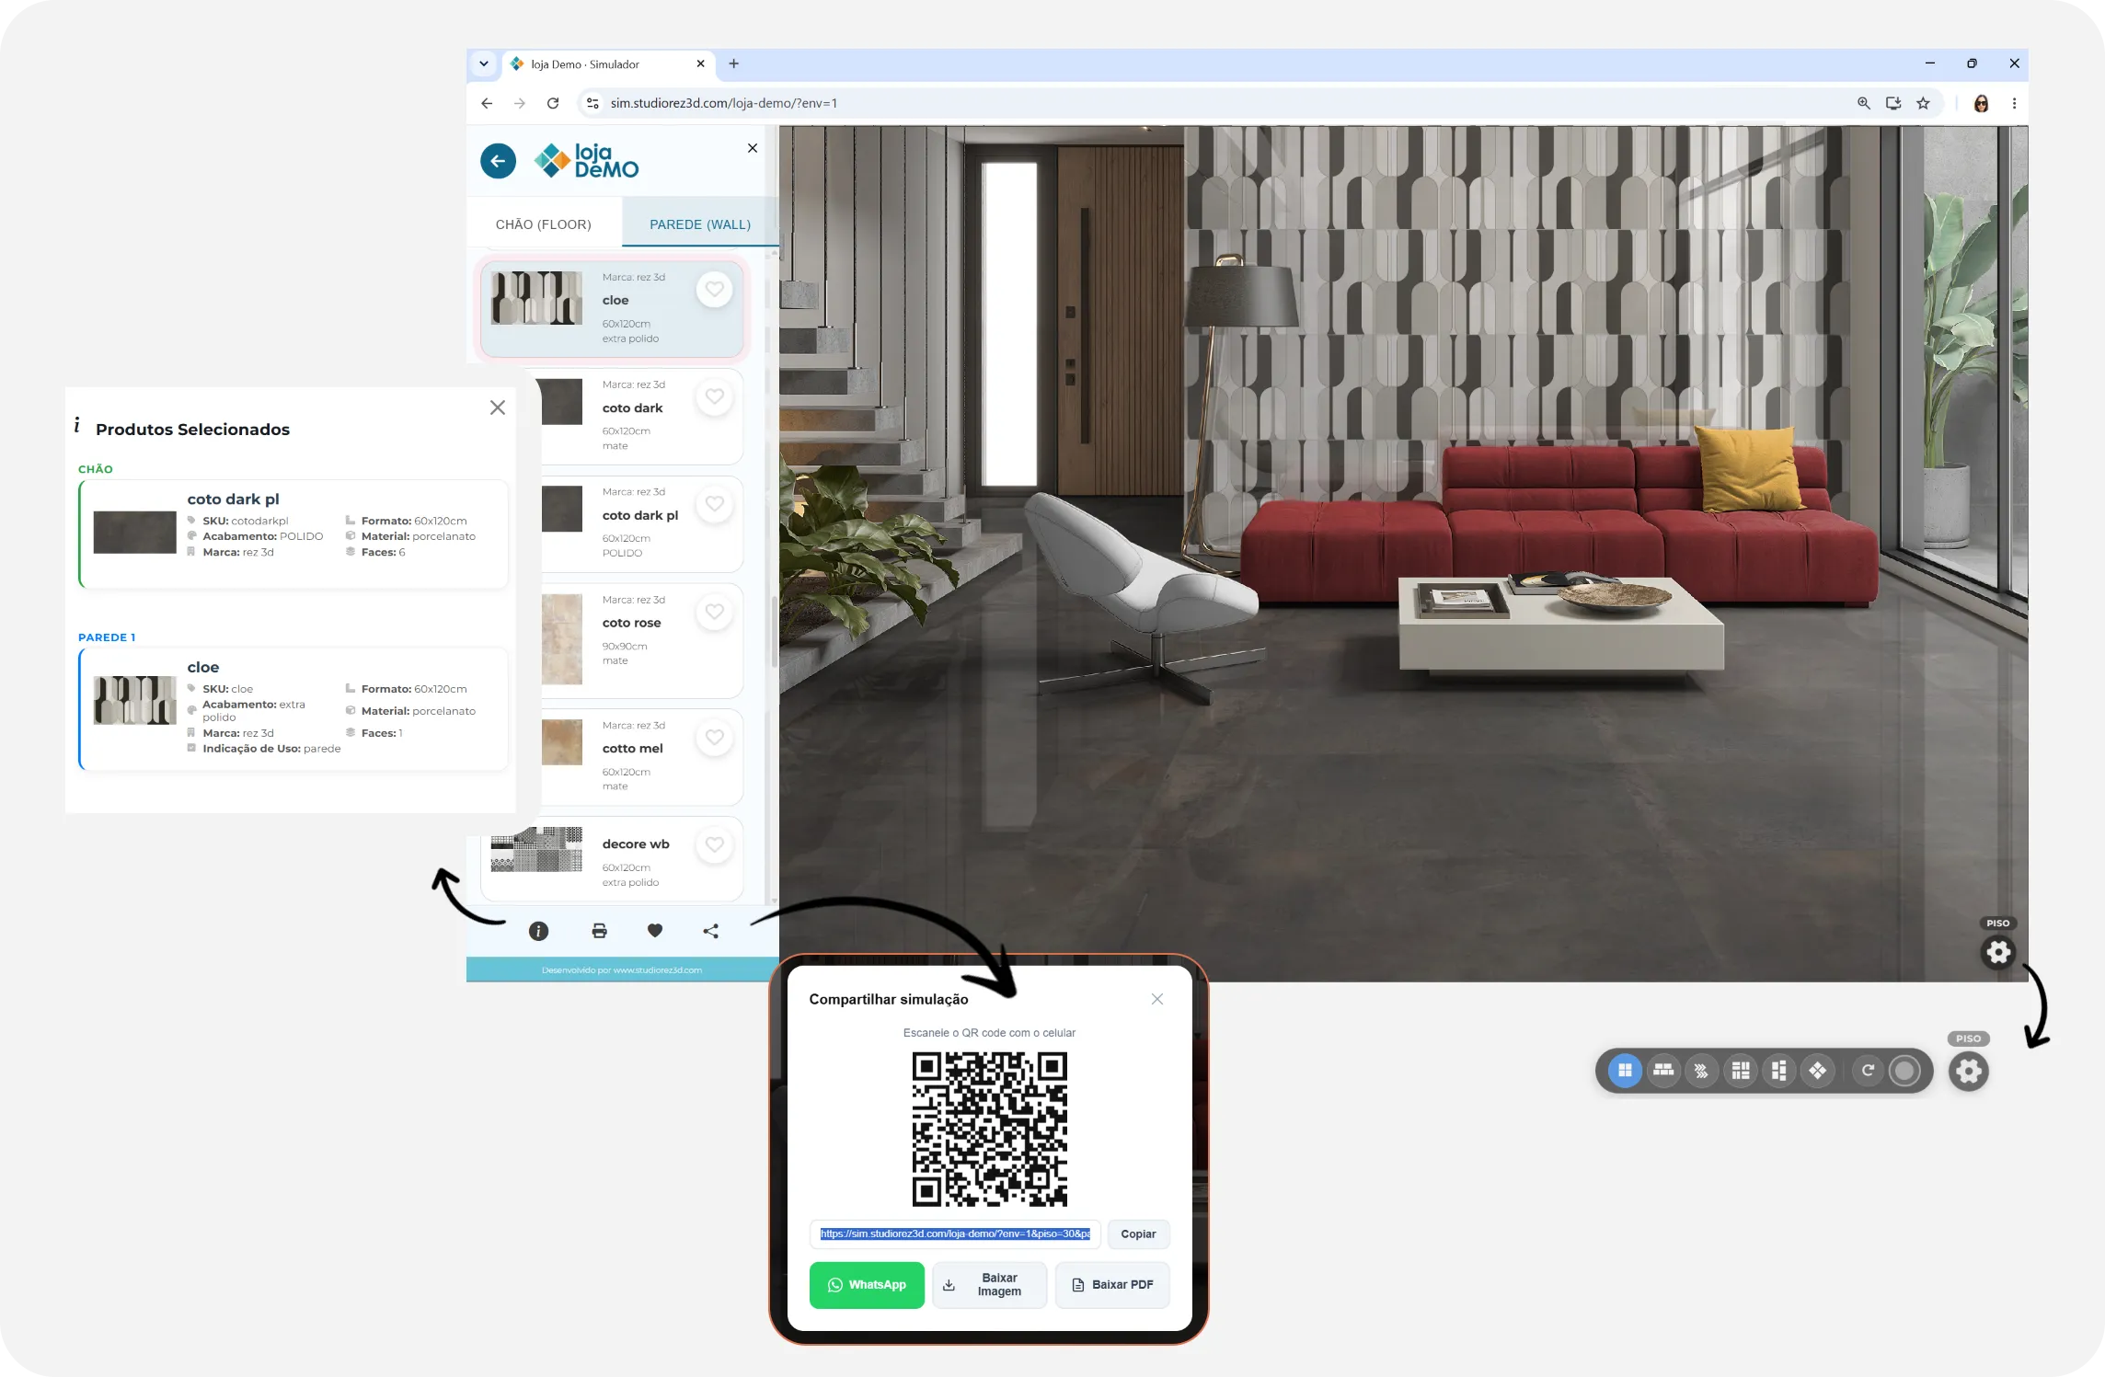
Task: Select the PAREDE (WALL) tab
Action: click(700, 224)
